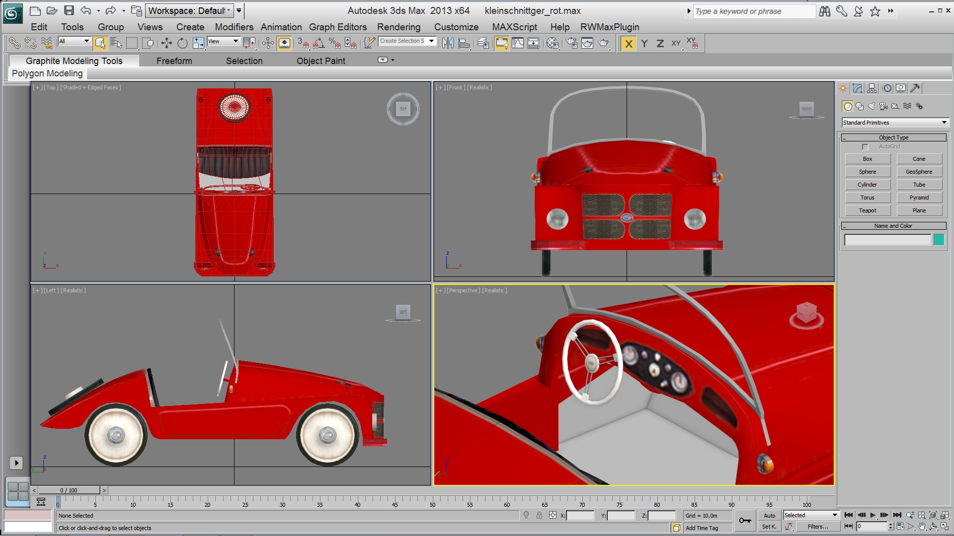Open the View reference coordinate dropdown
This screenshot has height=536, width=954.
click(224, 41)
